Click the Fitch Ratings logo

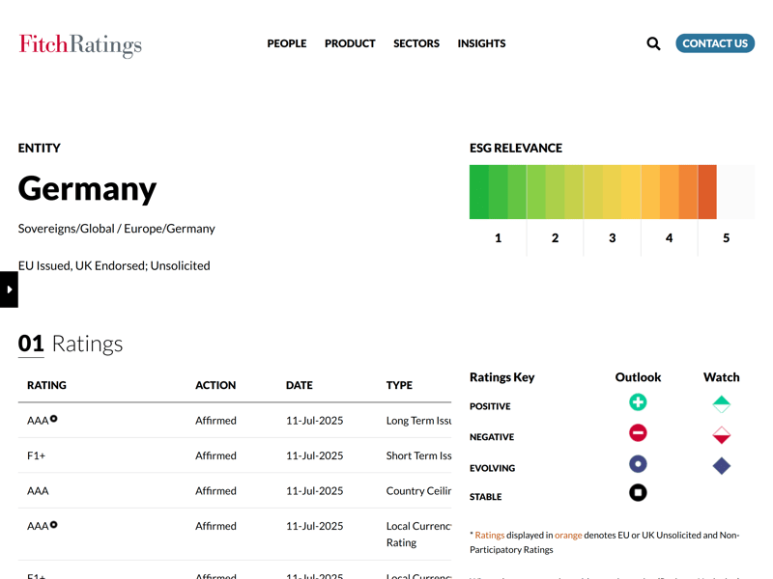point(80,44)
